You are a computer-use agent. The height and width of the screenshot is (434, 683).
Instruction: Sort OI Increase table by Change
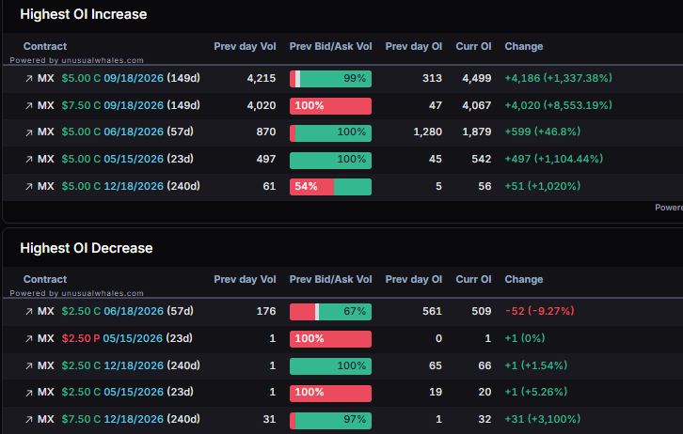tap(524, 47)
